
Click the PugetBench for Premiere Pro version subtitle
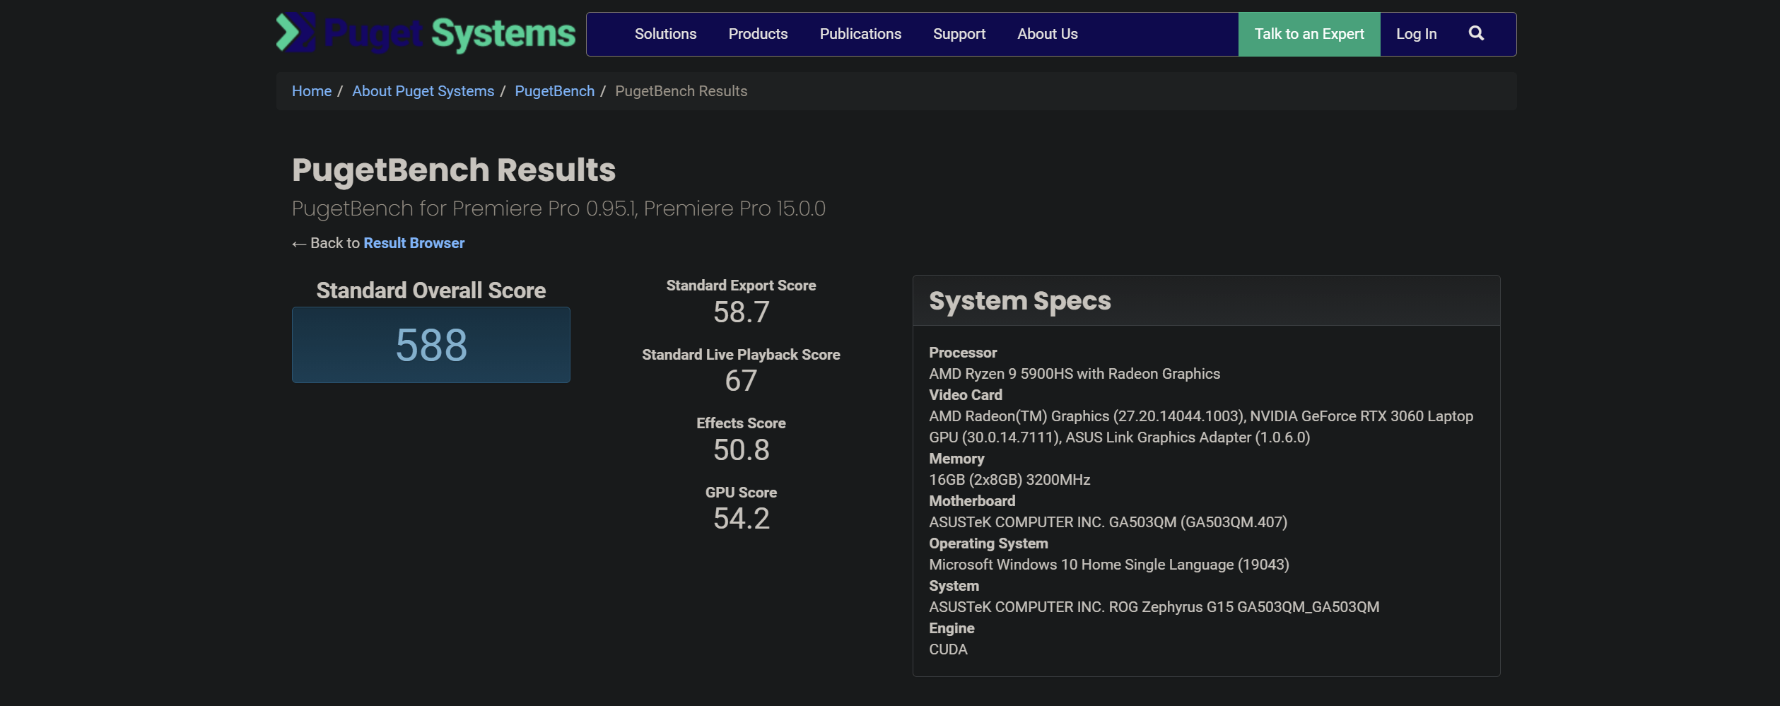click(x=558, y=208)
